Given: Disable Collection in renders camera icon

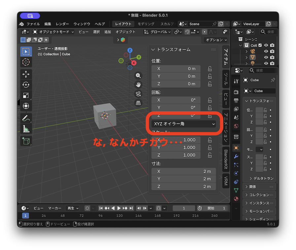Looking at the screenshot, I should pyautogui.click(x=272, y=45).
